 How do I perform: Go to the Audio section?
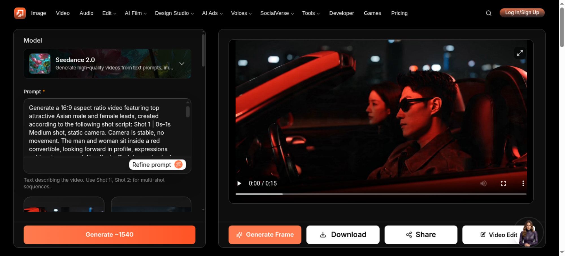[86, 13]
